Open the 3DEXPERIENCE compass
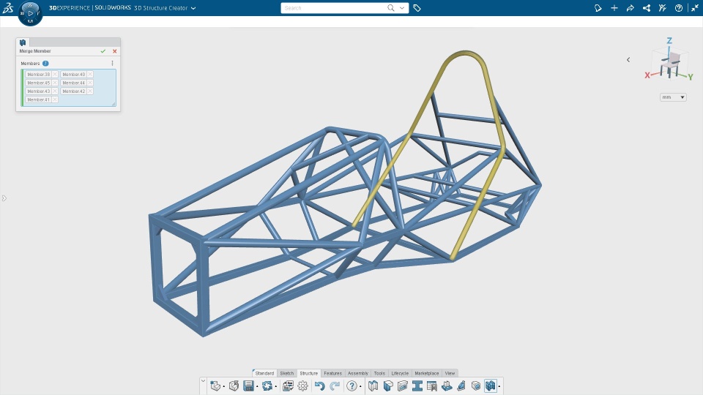 31,13
